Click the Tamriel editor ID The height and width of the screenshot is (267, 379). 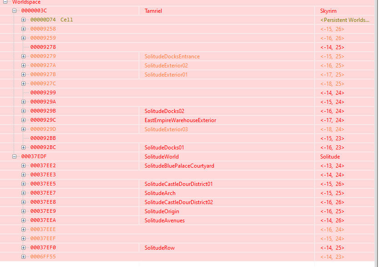153,11
